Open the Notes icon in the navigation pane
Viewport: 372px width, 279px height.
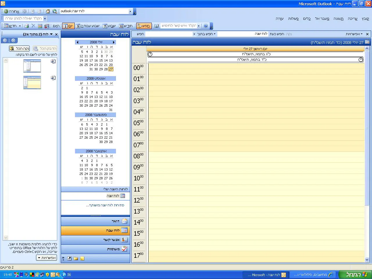82,258
